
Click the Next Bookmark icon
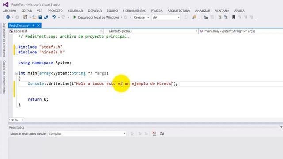[x=245, y=17]
